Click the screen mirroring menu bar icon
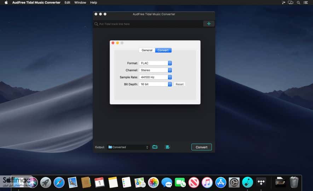Screen dimensions: 313x191 (291, 2)
